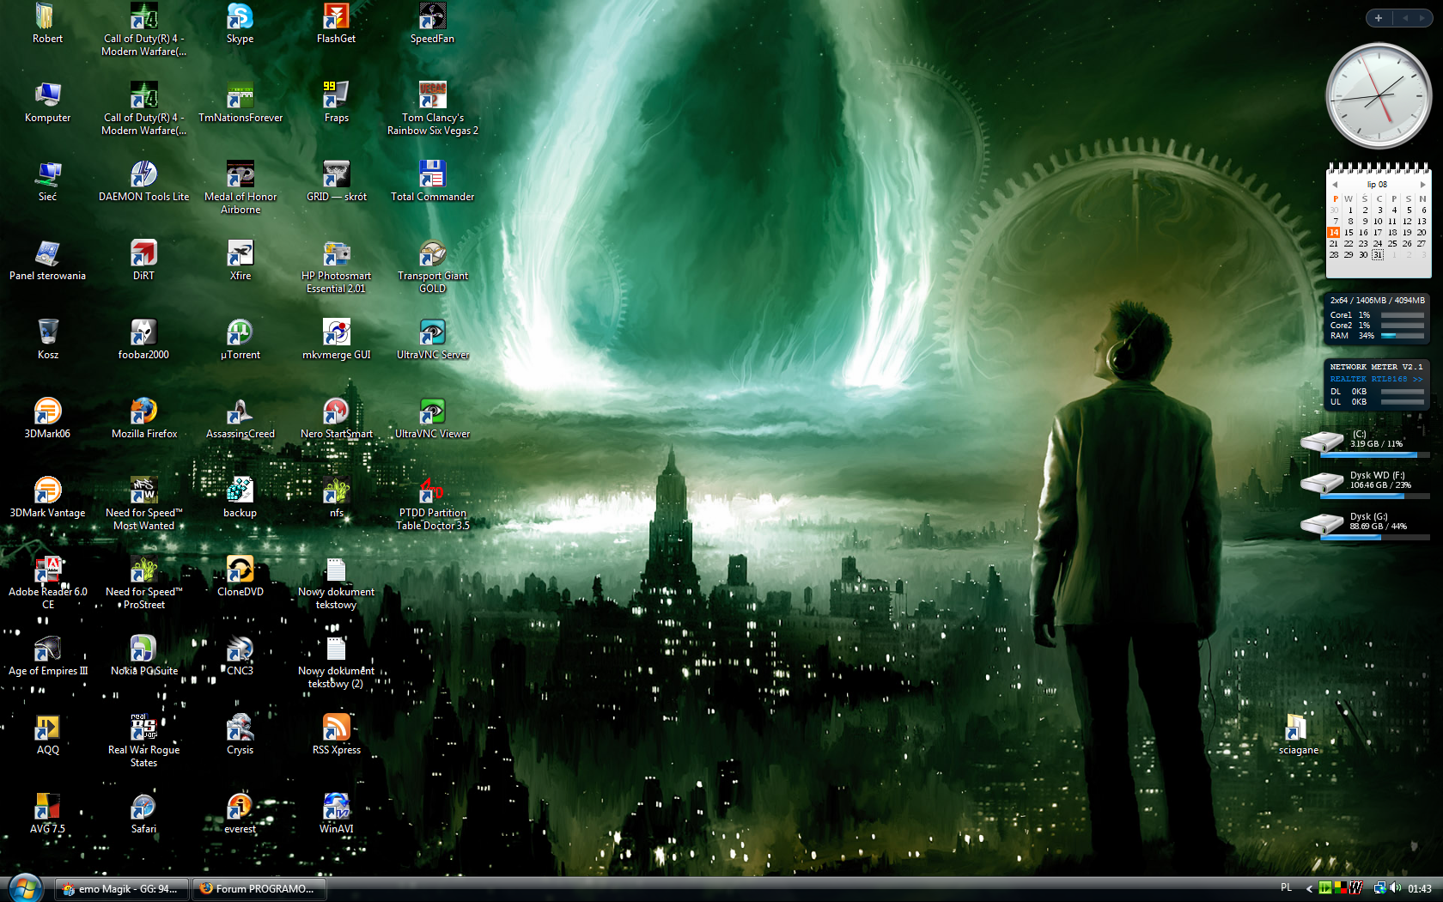
Task: Select the DiRT game shortcut
Action: click(143, 261)
